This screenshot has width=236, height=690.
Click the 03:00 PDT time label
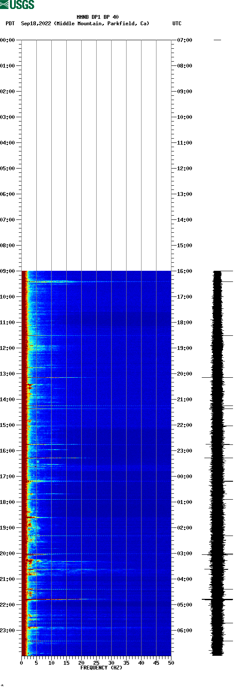[x=7, y=117]
